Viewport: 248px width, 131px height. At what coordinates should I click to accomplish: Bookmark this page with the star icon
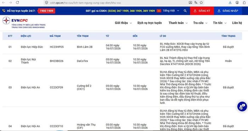tap(201, 2)
